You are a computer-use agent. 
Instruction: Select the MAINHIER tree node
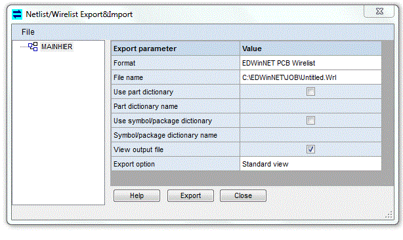tap(57, 47)
